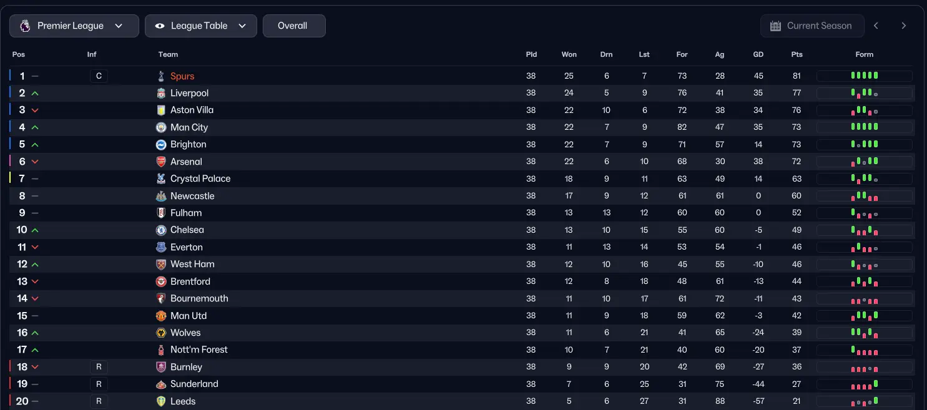
Task: Go to previous season with left chevron
Action: [876, 26]
